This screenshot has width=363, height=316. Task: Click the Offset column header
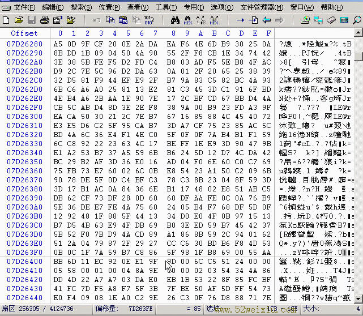tap(24, 33)
